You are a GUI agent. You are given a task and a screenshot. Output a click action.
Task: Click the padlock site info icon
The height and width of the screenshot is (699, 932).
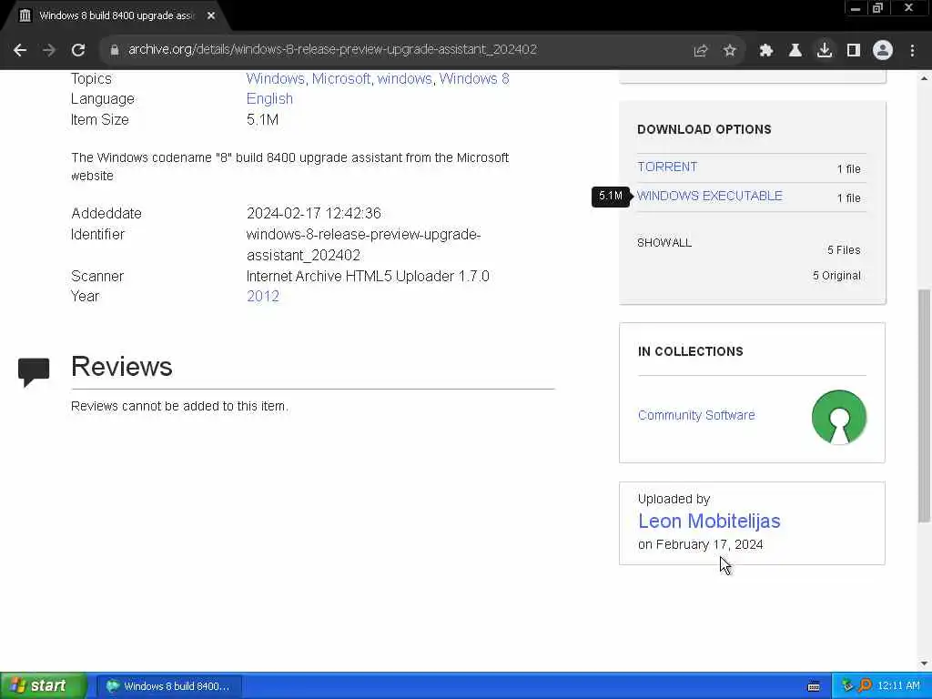pos(114,50)
